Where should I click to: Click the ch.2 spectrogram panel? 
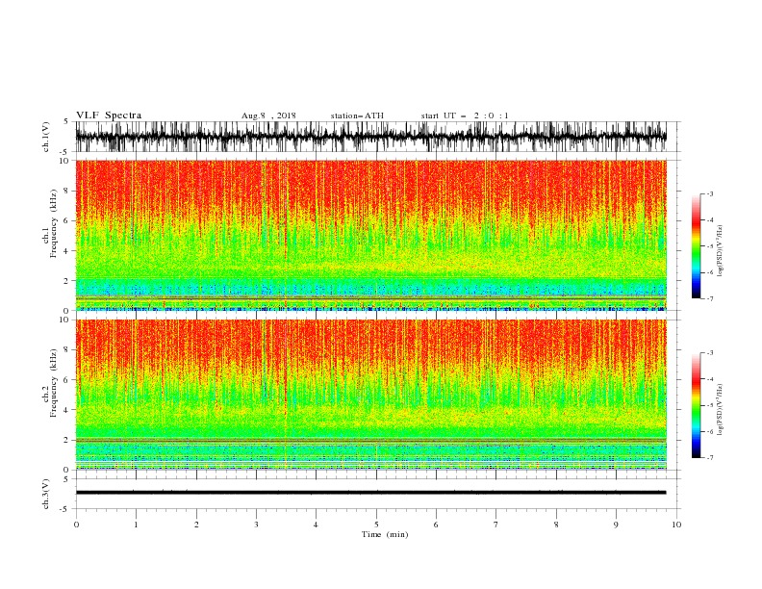point(371,395)
